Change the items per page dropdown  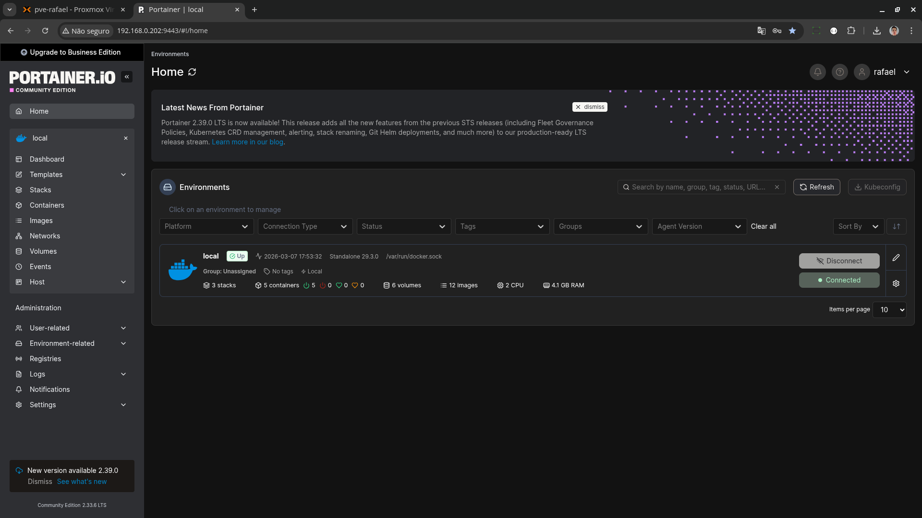click(889, 310)
